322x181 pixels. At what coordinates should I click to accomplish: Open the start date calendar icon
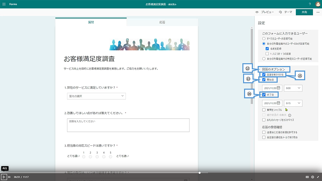tap(279, 88)
